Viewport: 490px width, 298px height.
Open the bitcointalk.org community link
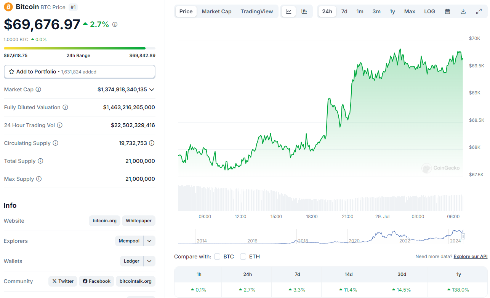click(136, 281)
